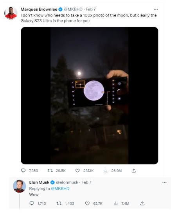Reply to Elon Musk's Wow tweet
The width and height of the screenshot is (171, 216).
[32, 203]
